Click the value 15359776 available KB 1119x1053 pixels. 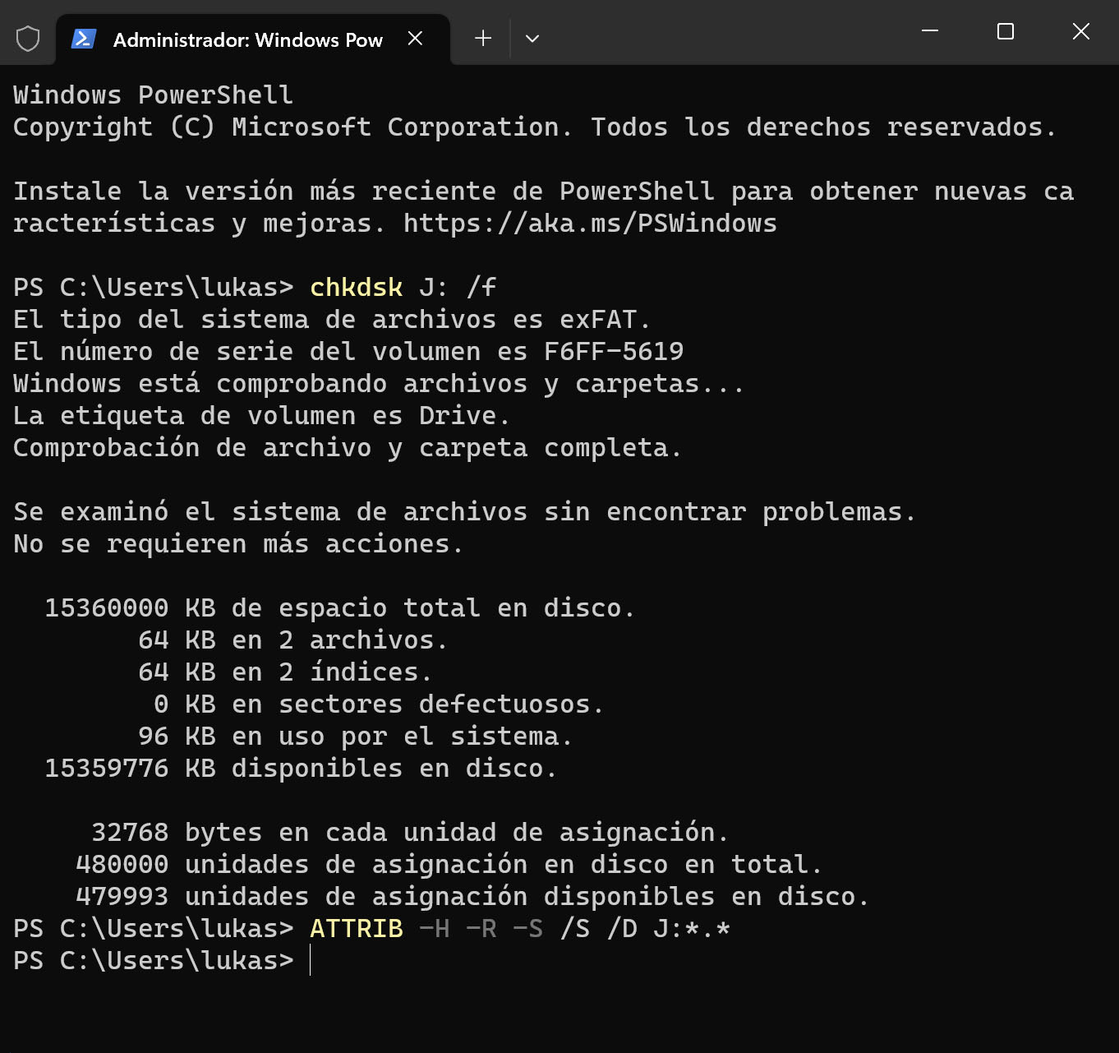pos(130,769)
